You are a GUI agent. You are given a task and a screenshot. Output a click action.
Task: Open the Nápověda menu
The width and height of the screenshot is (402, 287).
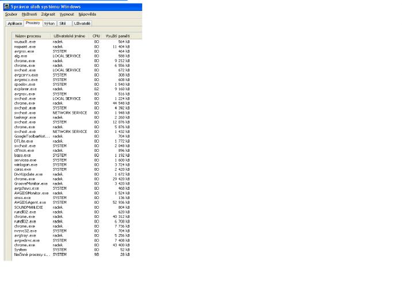coord(87,14)
